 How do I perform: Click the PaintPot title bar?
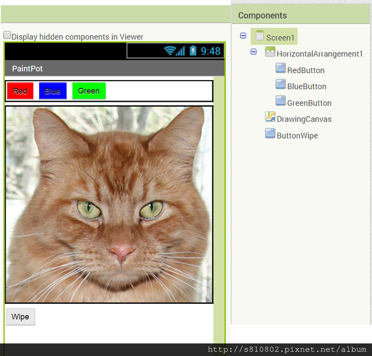tap(114, 68)
